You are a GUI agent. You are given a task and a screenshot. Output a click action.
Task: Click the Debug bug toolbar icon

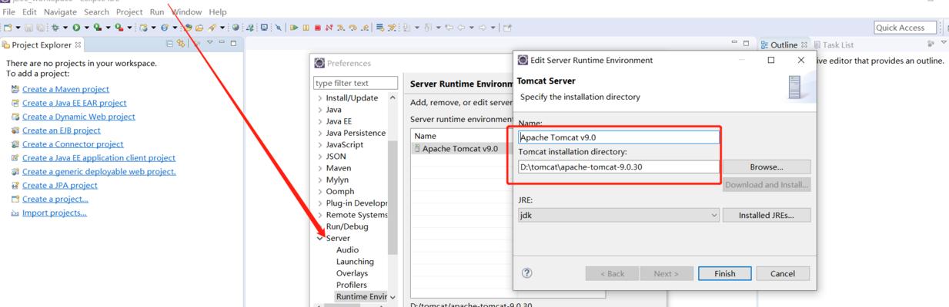coord(55,28)
